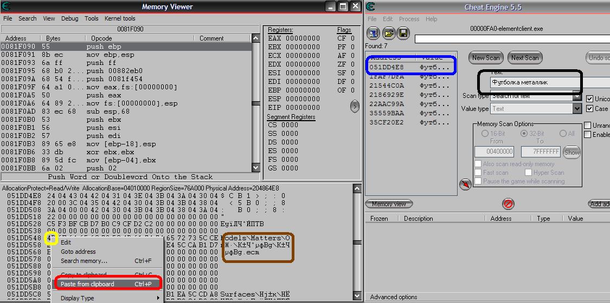Click the EAX register value
This screenshot has width=610, height=303.
click(303, 38)
